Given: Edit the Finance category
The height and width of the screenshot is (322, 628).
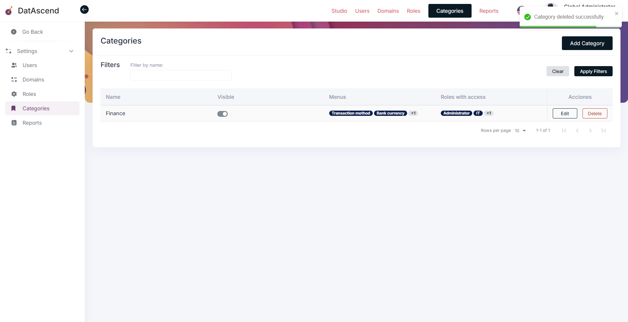Looking at the screenshot, I should [x=565, y=114].
